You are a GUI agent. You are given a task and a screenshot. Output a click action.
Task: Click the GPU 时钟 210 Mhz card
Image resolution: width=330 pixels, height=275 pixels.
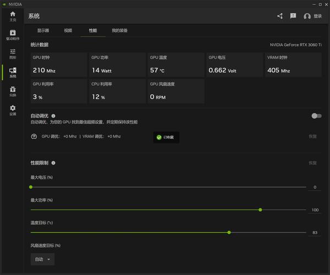pos(59,65)
